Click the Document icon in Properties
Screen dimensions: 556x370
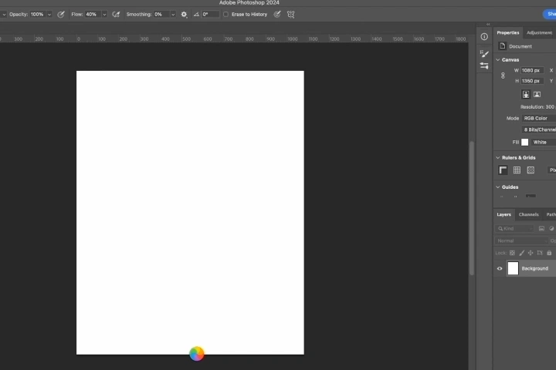point(502,46)
